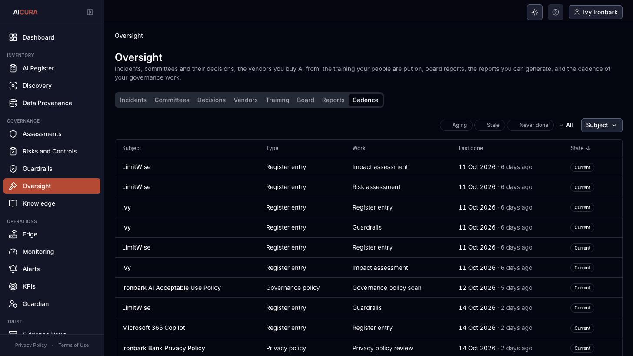Click the Subject column header
The image size is (633, 356).
tap(131, 148)
